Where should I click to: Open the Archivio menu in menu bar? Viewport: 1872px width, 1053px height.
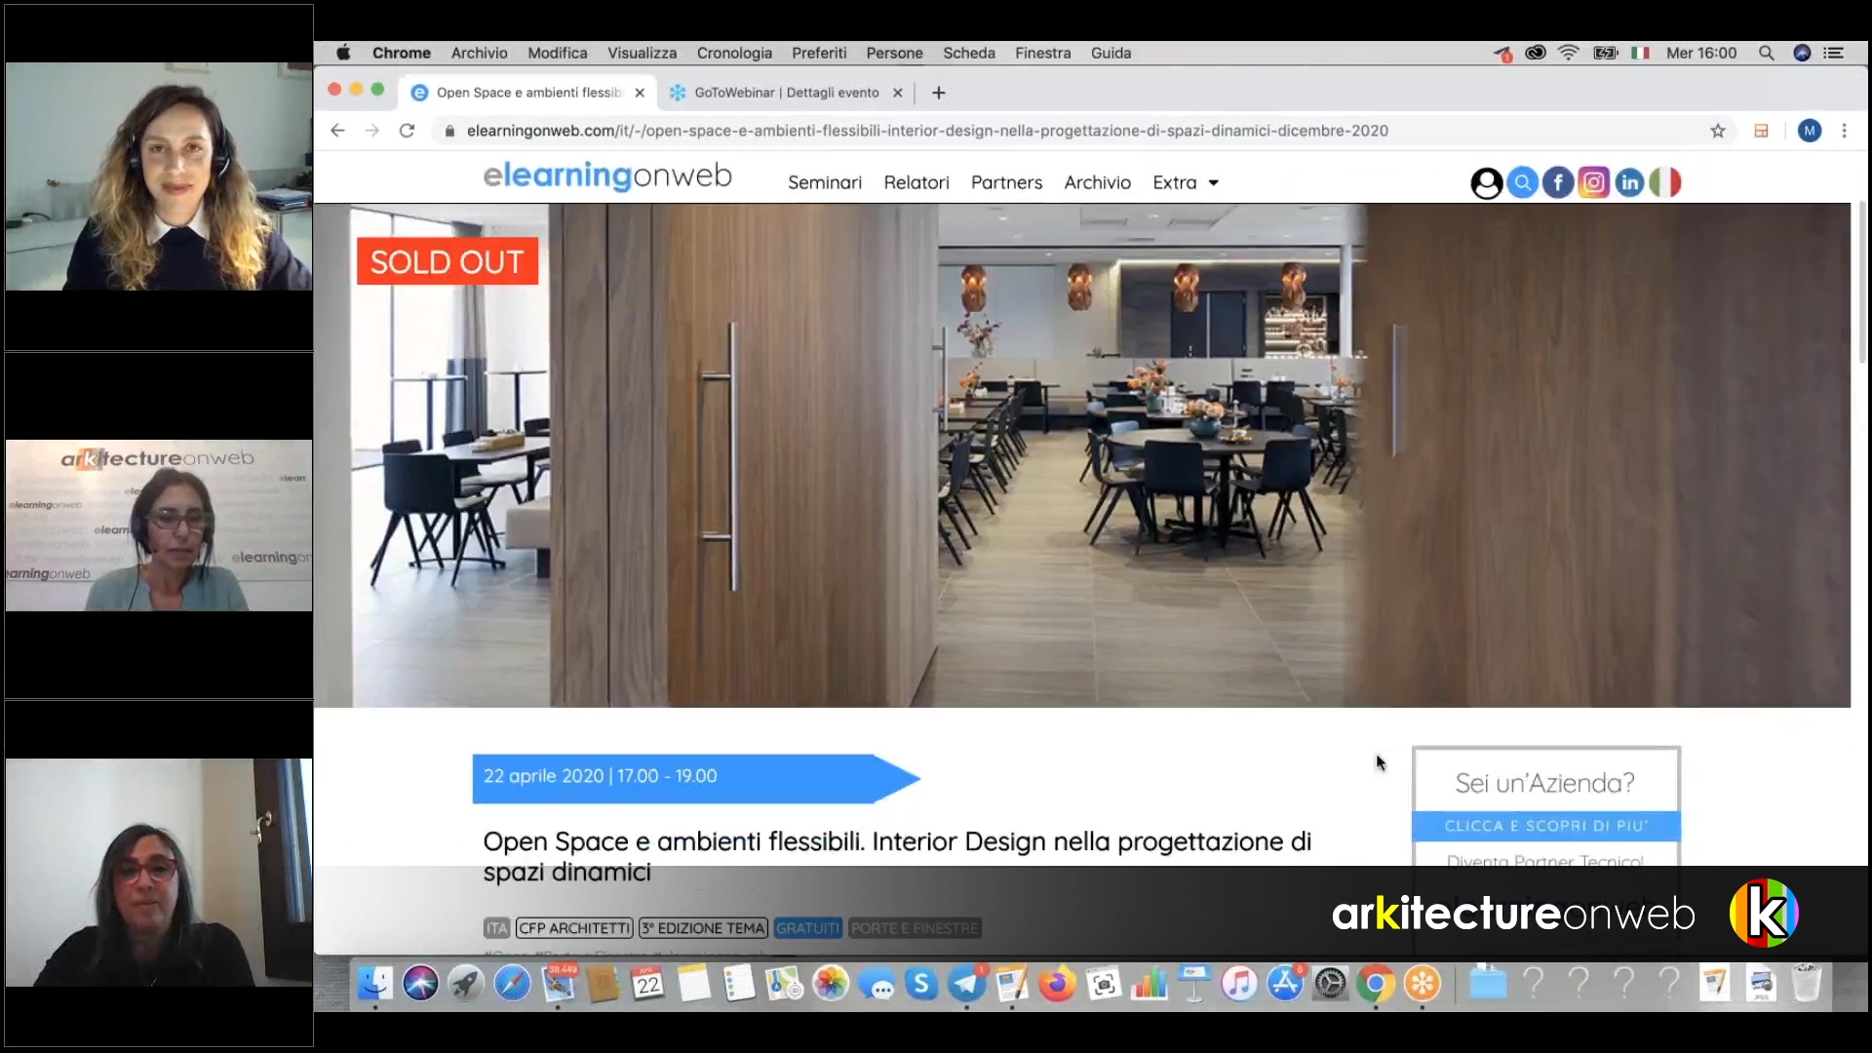(479, 54)
